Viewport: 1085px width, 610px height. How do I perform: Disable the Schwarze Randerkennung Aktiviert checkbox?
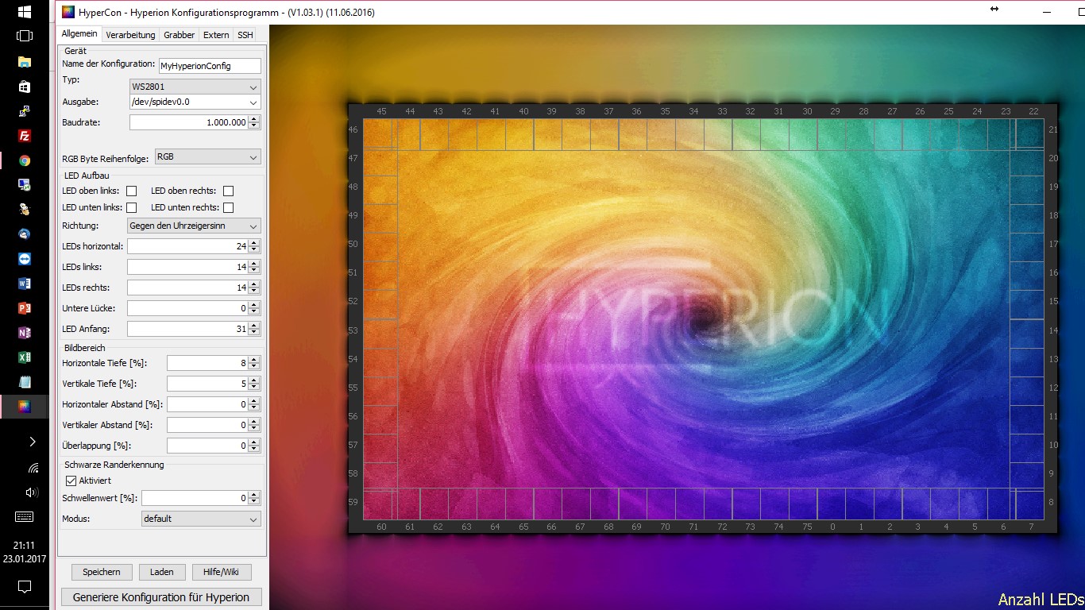[71, 481]
